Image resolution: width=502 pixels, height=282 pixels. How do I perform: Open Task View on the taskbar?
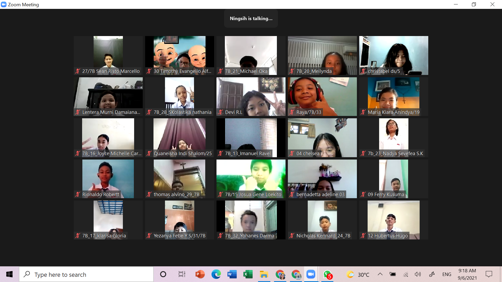[x=182, y=274]
